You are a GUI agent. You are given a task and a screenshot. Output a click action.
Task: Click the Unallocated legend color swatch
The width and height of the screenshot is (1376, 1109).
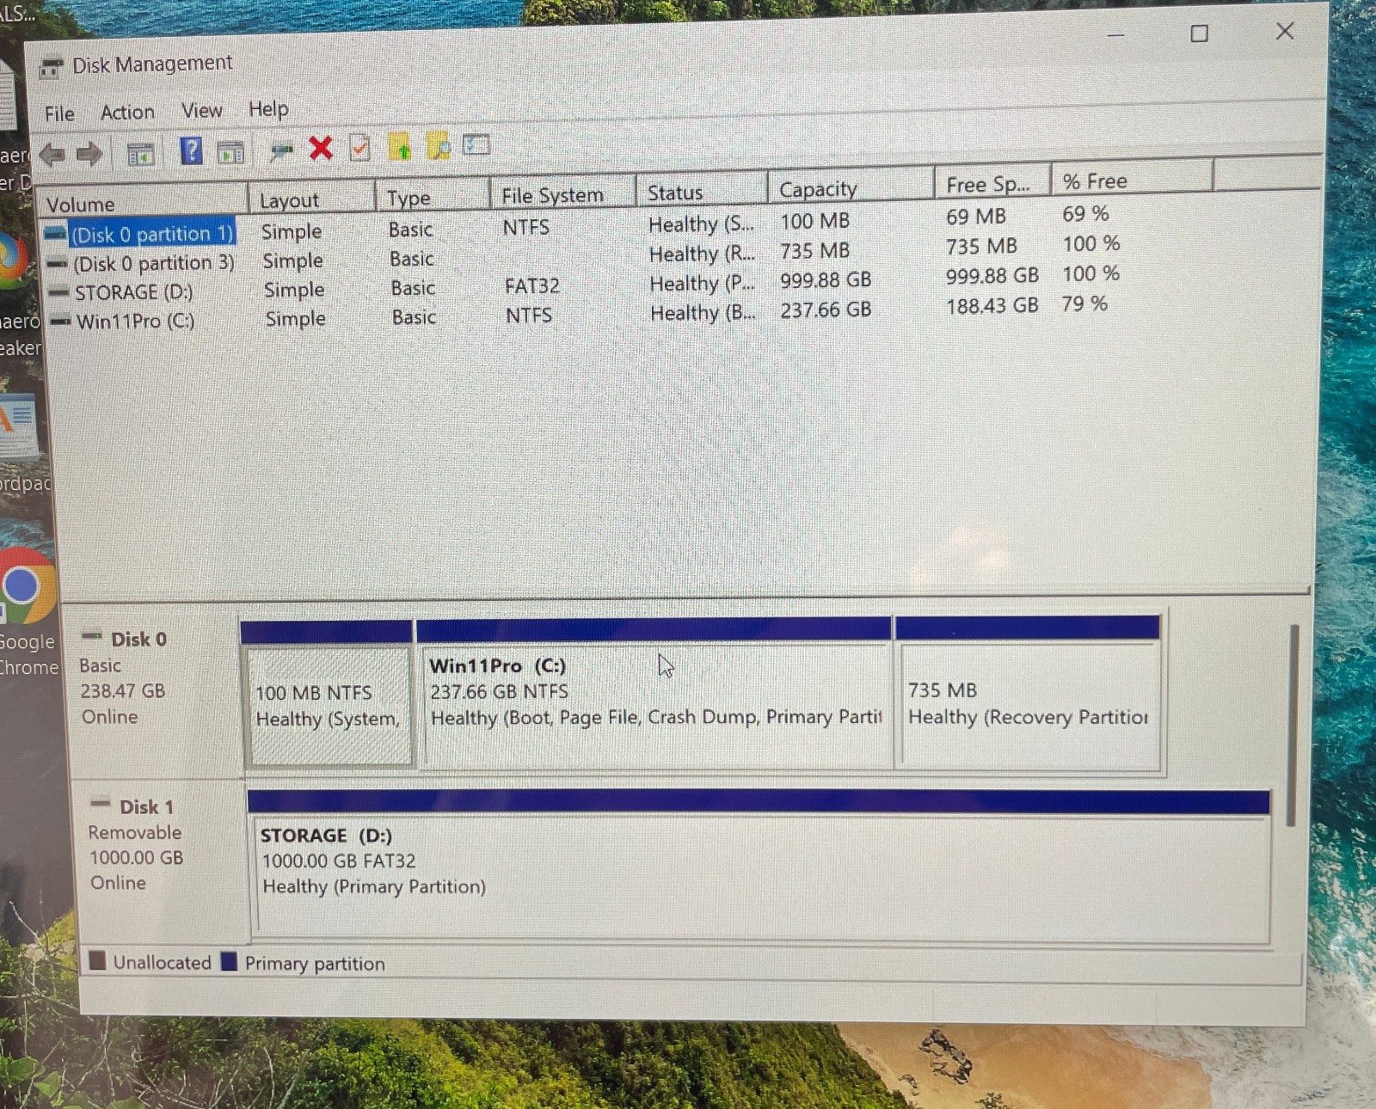pyautogui.click(x=98, y=960)
